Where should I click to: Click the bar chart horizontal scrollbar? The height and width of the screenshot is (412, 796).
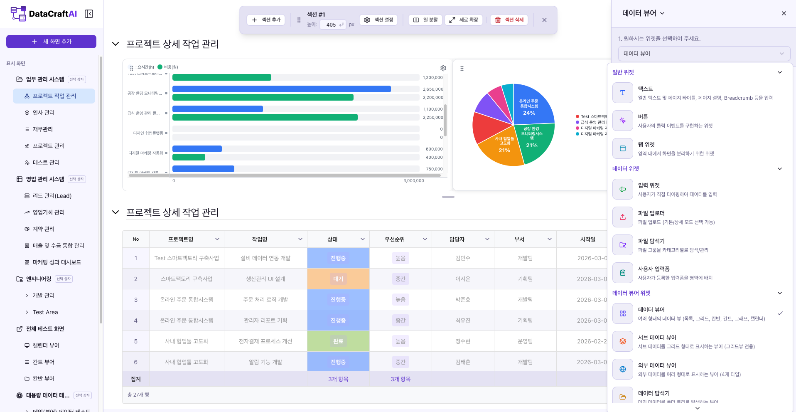coord(285,175)
